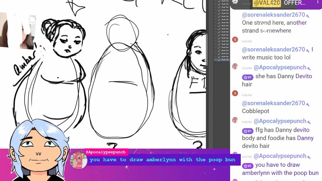
Task: Open @sorenaleksander2670 name above 'Cobblepot'
Action: [x=273, y=103]
